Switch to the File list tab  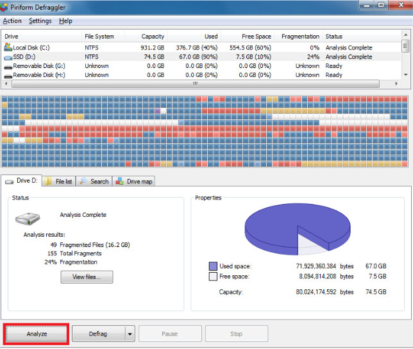(59, 181)
